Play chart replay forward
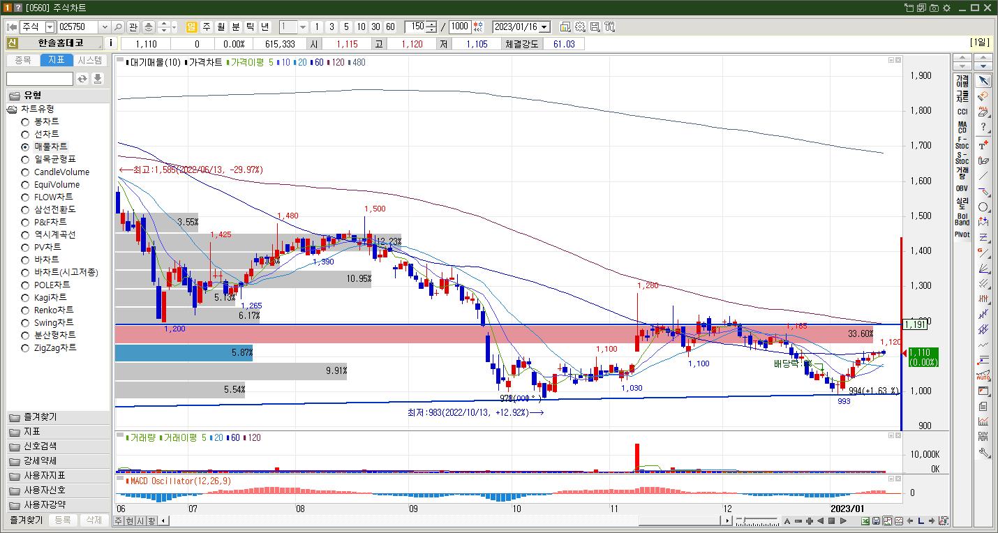Screen dimensions: 998x533 pyautogui.click(x=843, y=521)
